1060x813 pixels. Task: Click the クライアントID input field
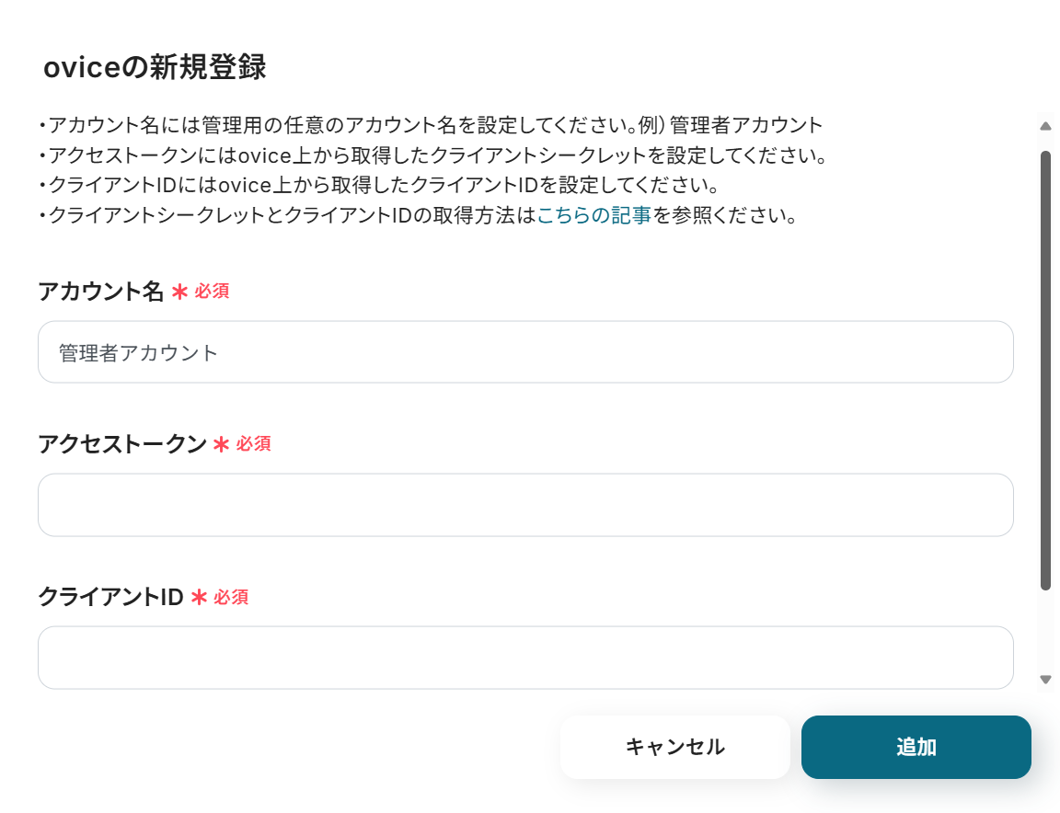[x=524, y=657]
